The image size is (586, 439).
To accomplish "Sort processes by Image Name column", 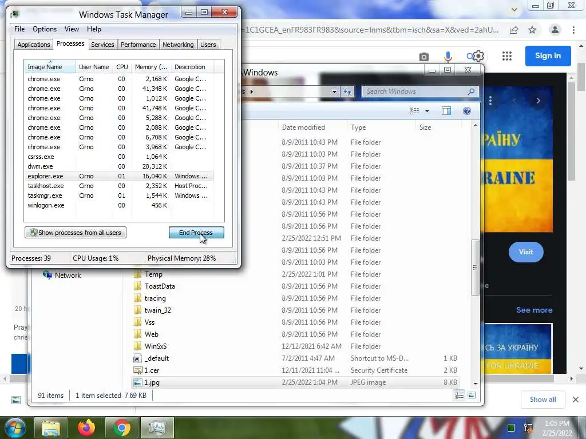I will click(50, 67).
